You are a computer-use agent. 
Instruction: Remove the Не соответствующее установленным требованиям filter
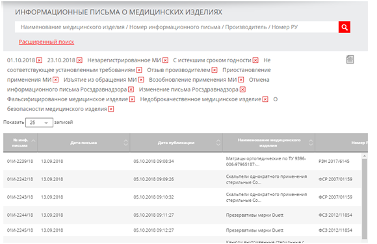(x=139, y=70)
